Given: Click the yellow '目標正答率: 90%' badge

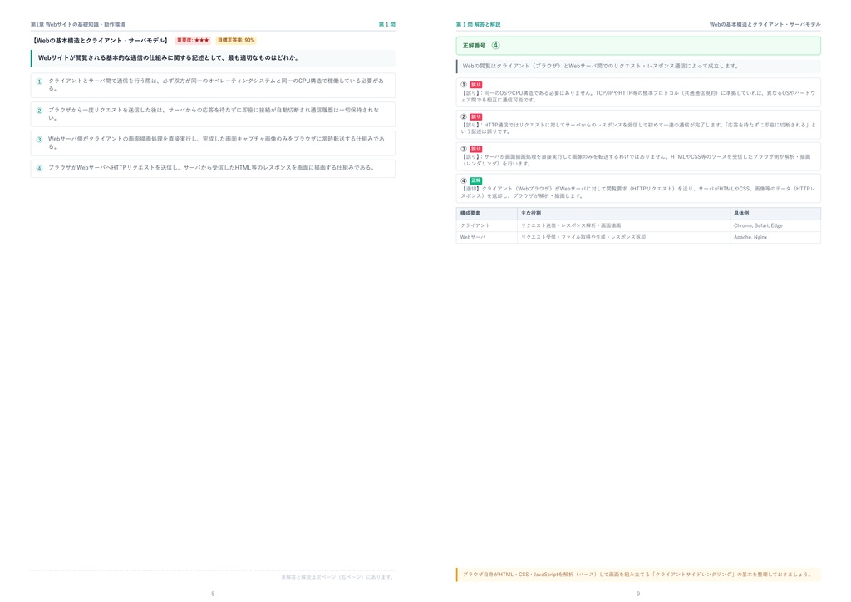Looking at the screenshot, I should pyautogui.click(x=236, y=40).
